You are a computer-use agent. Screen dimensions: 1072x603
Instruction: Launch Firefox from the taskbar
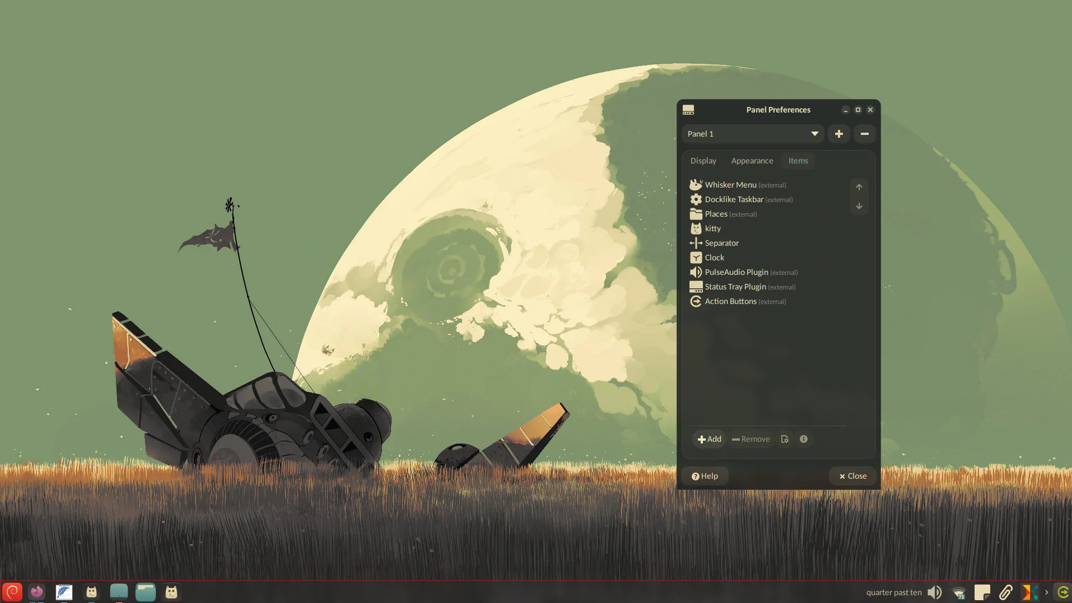(x=36, y=592)
